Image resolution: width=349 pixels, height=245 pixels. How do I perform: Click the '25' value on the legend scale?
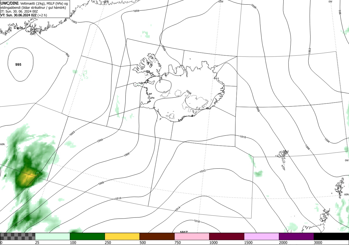37,243
